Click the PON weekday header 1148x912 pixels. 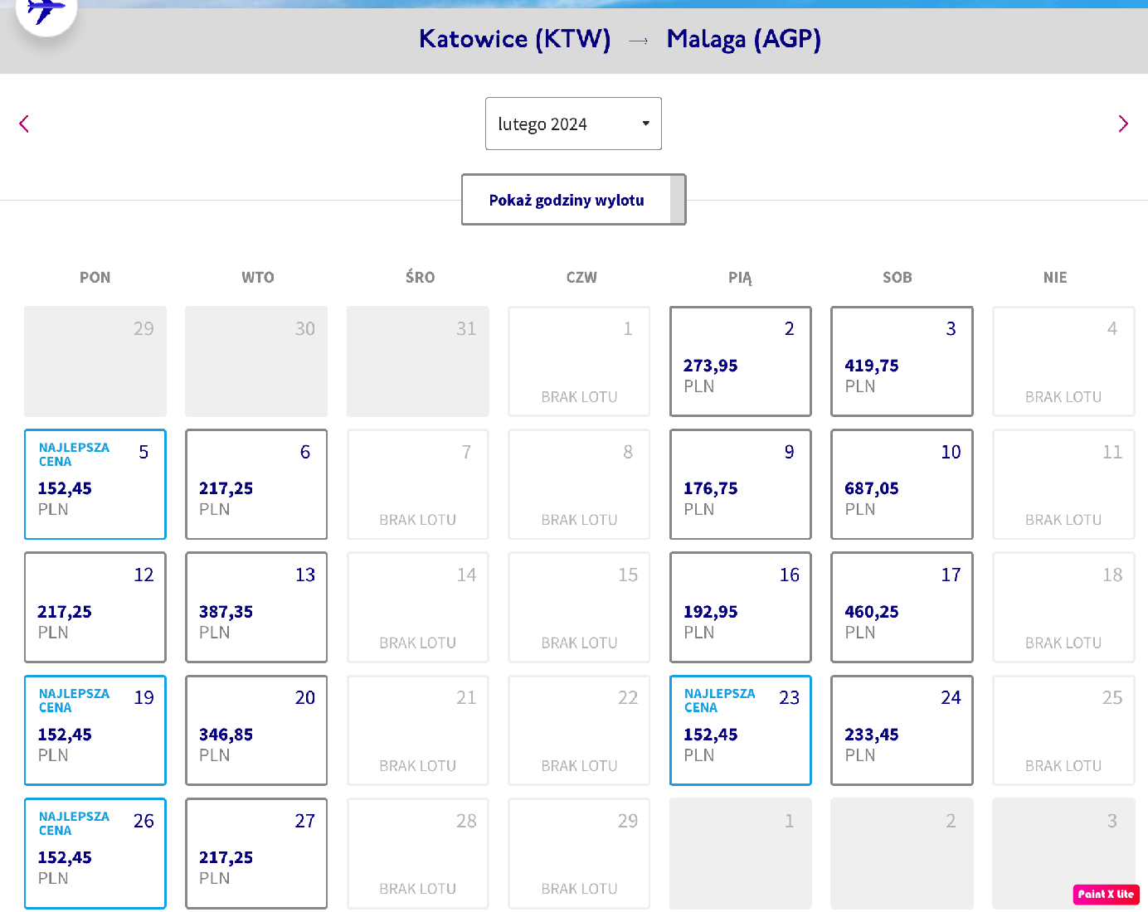pyautogui.click(x=95, y=278)
